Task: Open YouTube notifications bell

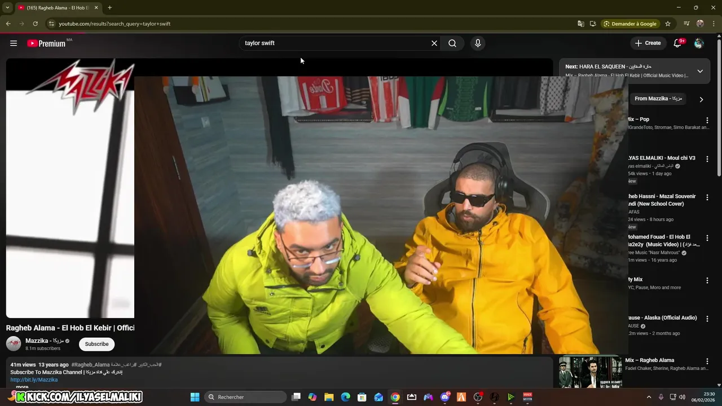Action: coord(678,43)
